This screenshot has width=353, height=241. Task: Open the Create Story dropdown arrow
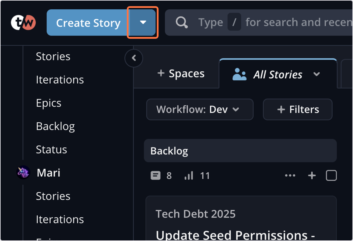coord(143,23)
